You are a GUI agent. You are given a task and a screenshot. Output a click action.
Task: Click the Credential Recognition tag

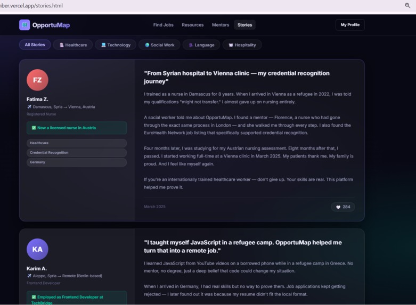tap(77, 152)
